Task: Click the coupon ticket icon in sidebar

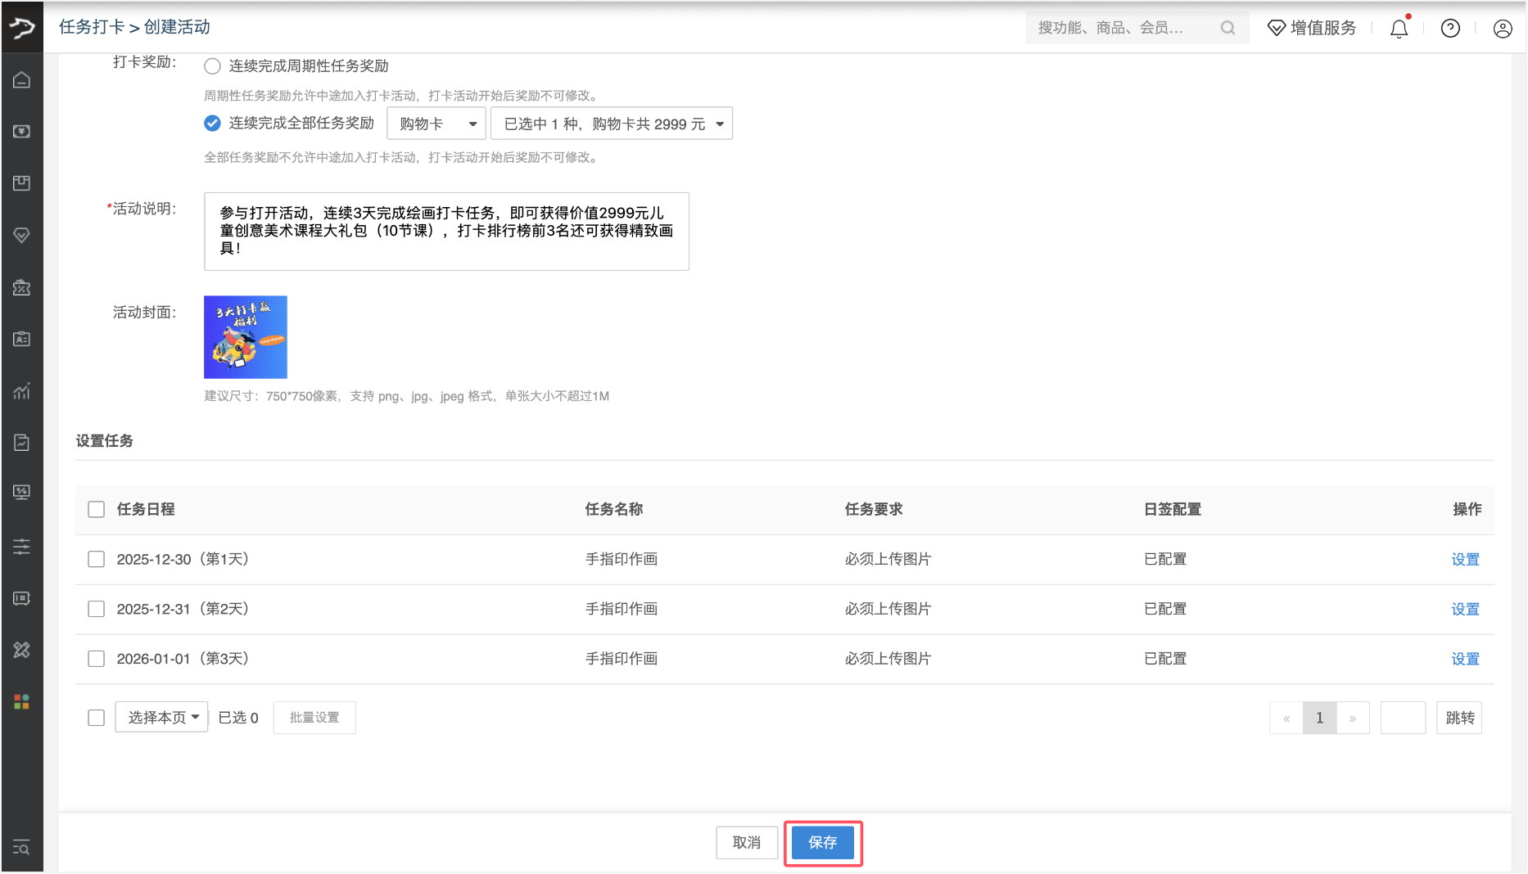Action: pos(22,287)
